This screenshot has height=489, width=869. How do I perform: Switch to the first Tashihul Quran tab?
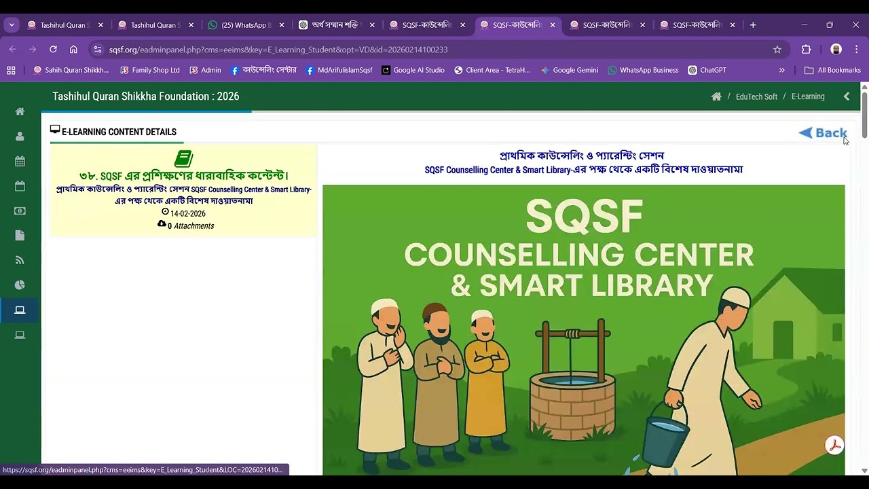coord(65,25)
